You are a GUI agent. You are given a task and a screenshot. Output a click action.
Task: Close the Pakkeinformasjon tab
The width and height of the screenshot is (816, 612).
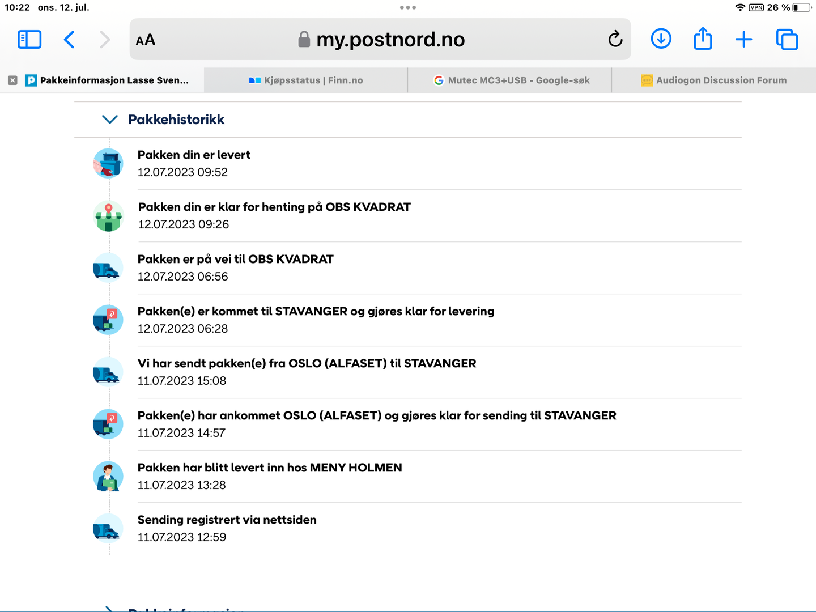pos(12,80)
